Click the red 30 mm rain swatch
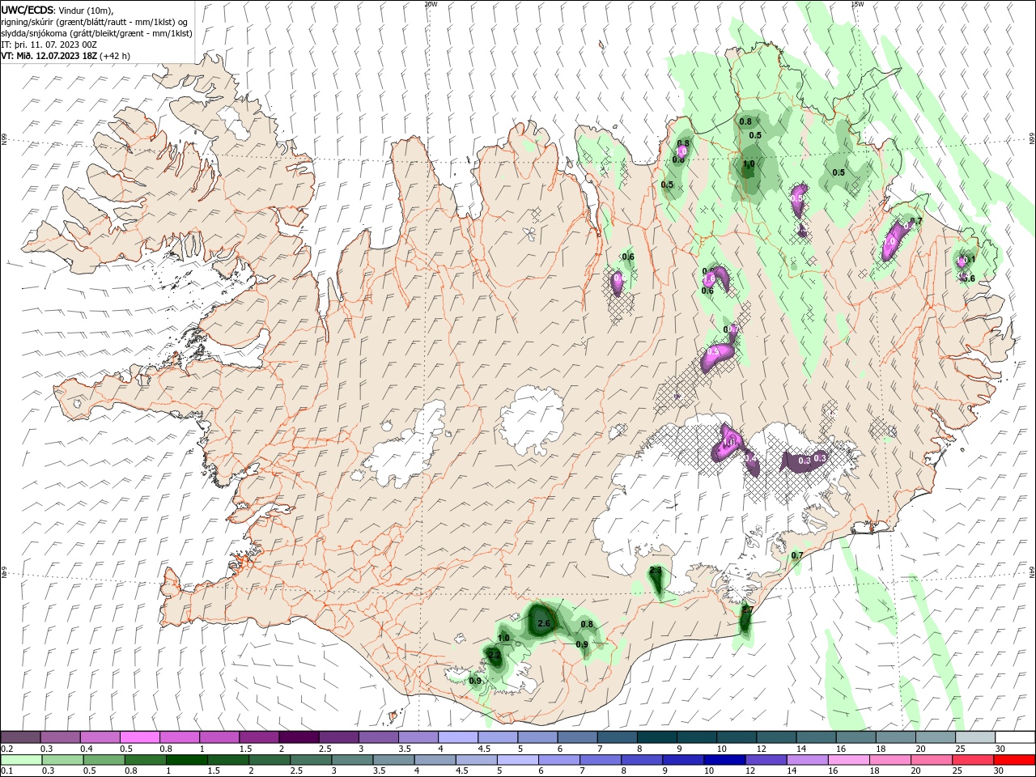 [x=1015, y=760]
